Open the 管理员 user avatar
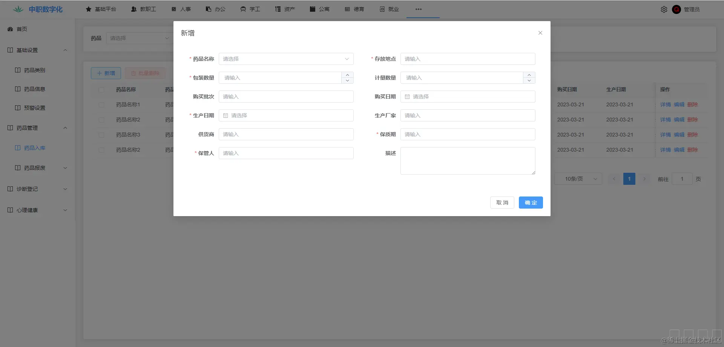This screenshot has width=724, height=347. point(676,9)
